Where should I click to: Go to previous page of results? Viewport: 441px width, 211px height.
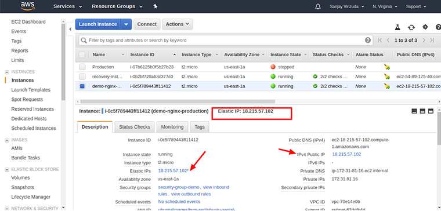pyautogui.click(x=388, y=40)
